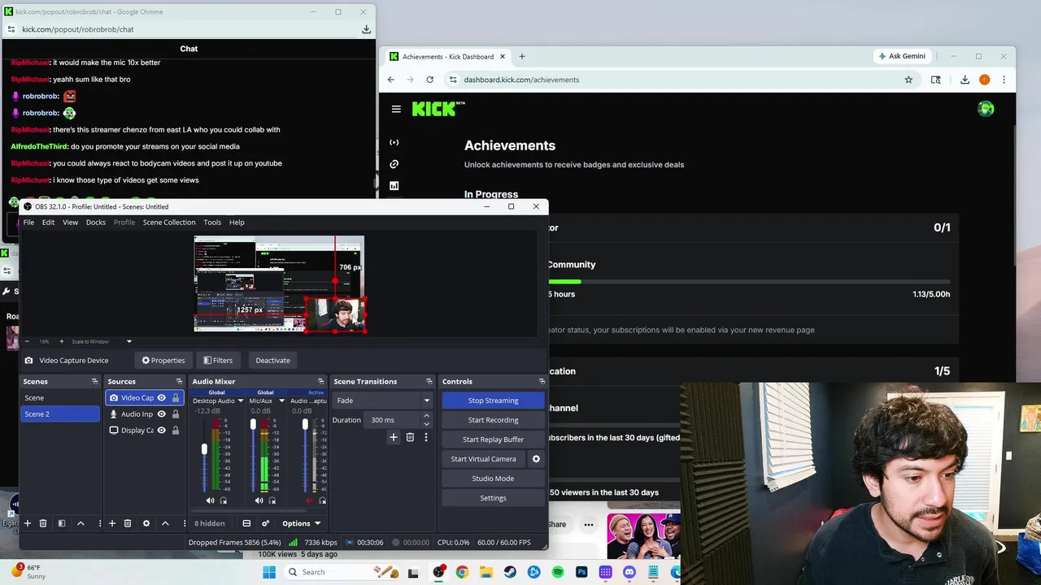Remove selected scene with Scenes trash icon

[x=43, y=523]
